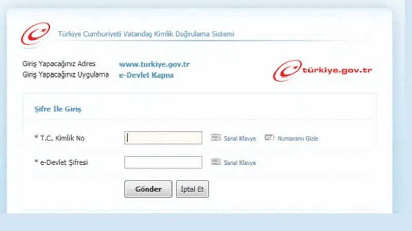Click keyboard icon beside e-Devlet Şifresi field

point(216,162)
